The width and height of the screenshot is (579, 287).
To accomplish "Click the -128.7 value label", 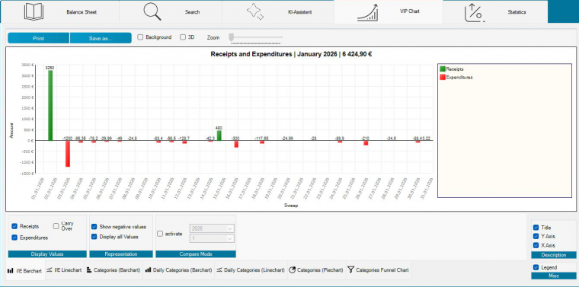I will click(x=184, y=139).
